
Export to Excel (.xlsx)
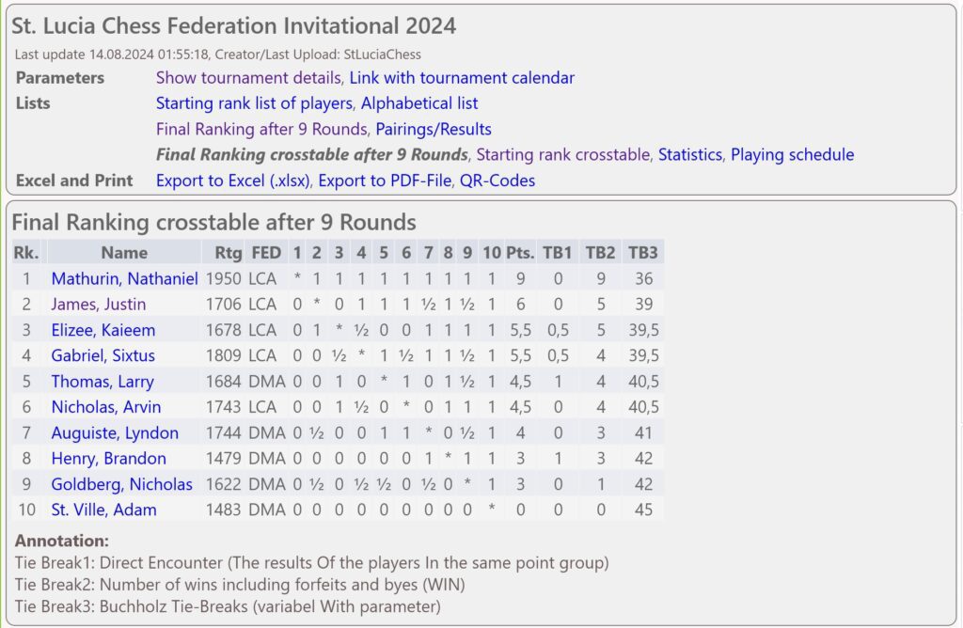tap(233, 181)
